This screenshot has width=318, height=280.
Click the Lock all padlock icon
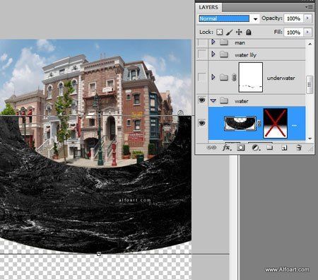tap(249, 32)
